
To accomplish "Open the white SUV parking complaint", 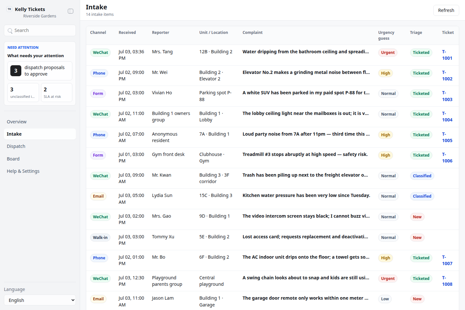I will coord(306,93).
